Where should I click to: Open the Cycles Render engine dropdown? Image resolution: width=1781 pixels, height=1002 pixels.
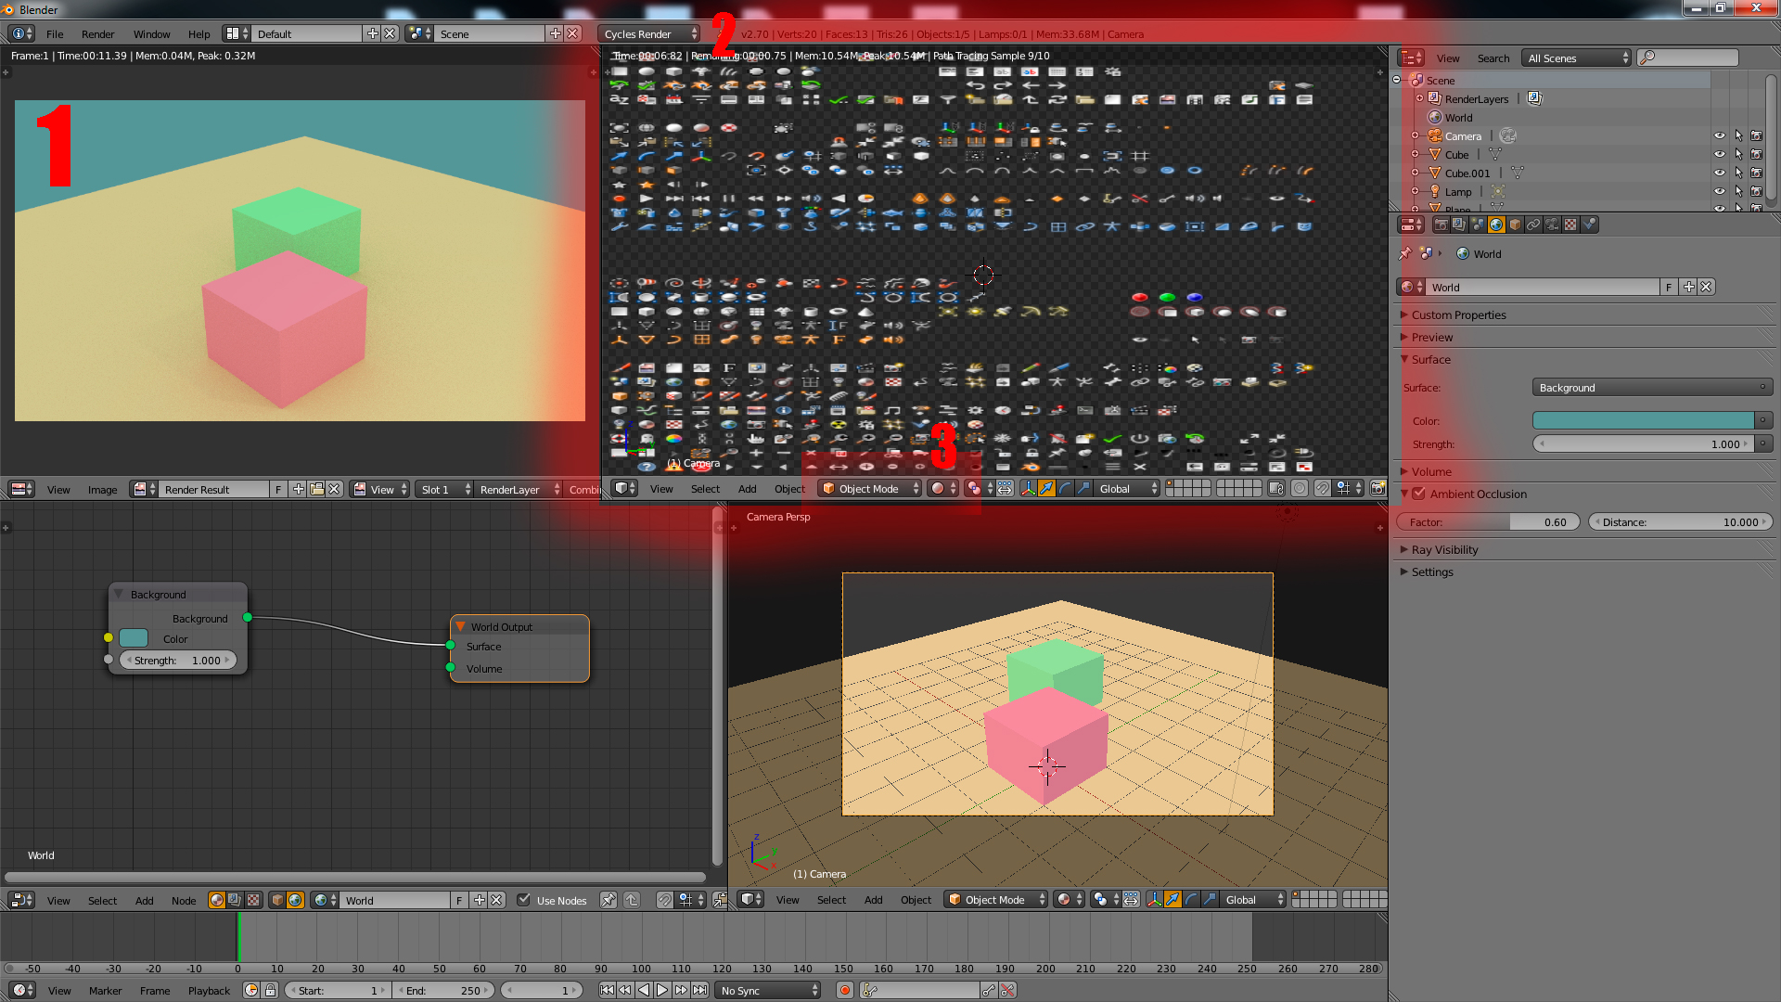(649, 34)
